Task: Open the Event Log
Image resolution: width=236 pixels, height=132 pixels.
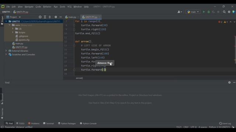Action: click(x=225, y=124)
